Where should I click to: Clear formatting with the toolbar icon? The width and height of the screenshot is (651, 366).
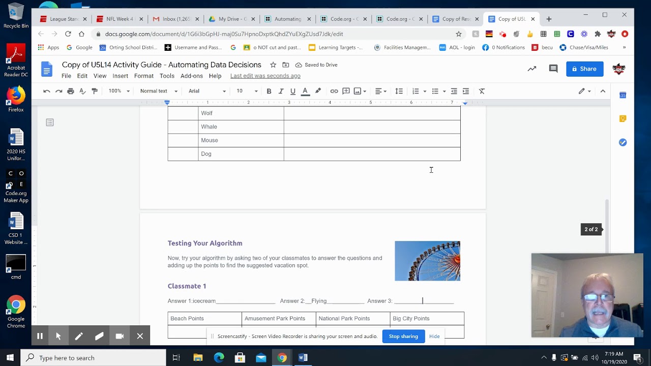coord(482,91)
